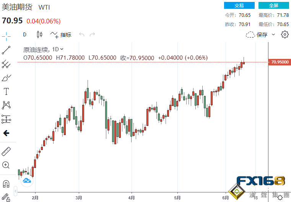Open the 保存 dropdown arrow
291x202 pixels.
(x=273, y=35)
